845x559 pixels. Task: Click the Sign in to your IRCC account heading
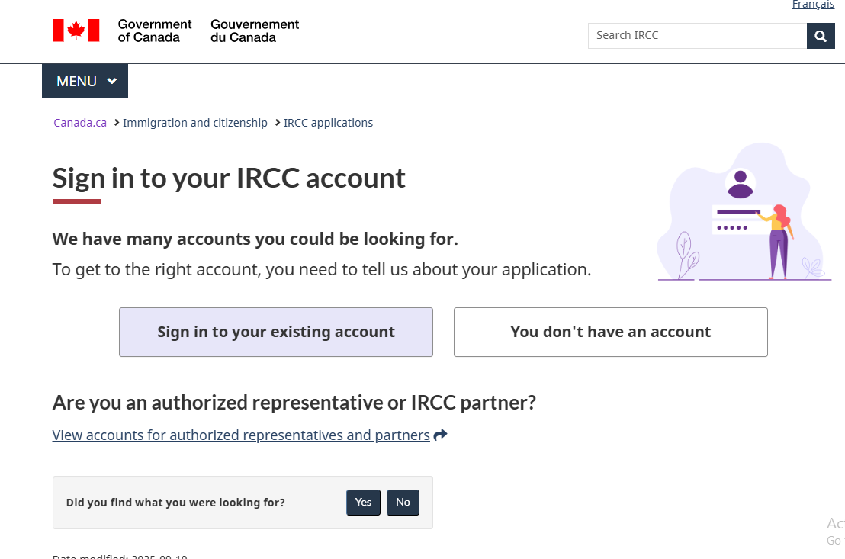tap(229, 178)
